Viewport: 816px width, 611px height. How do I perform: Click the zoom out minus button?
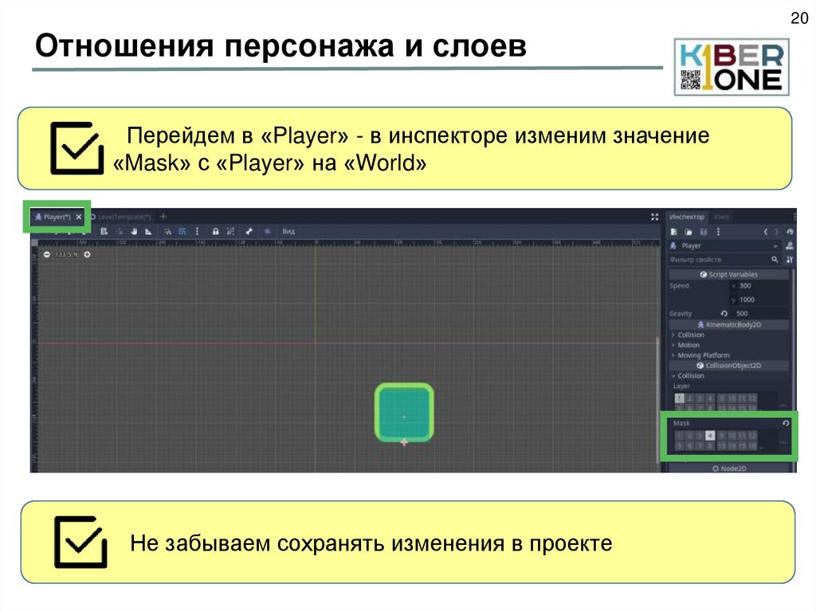coord(47,254)
